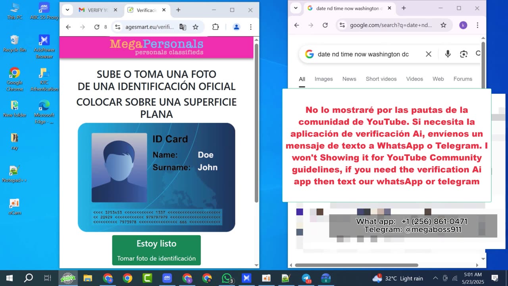508x286 pixels.
Task: Expand tab search dropdown in Google window
Action: 295,8
